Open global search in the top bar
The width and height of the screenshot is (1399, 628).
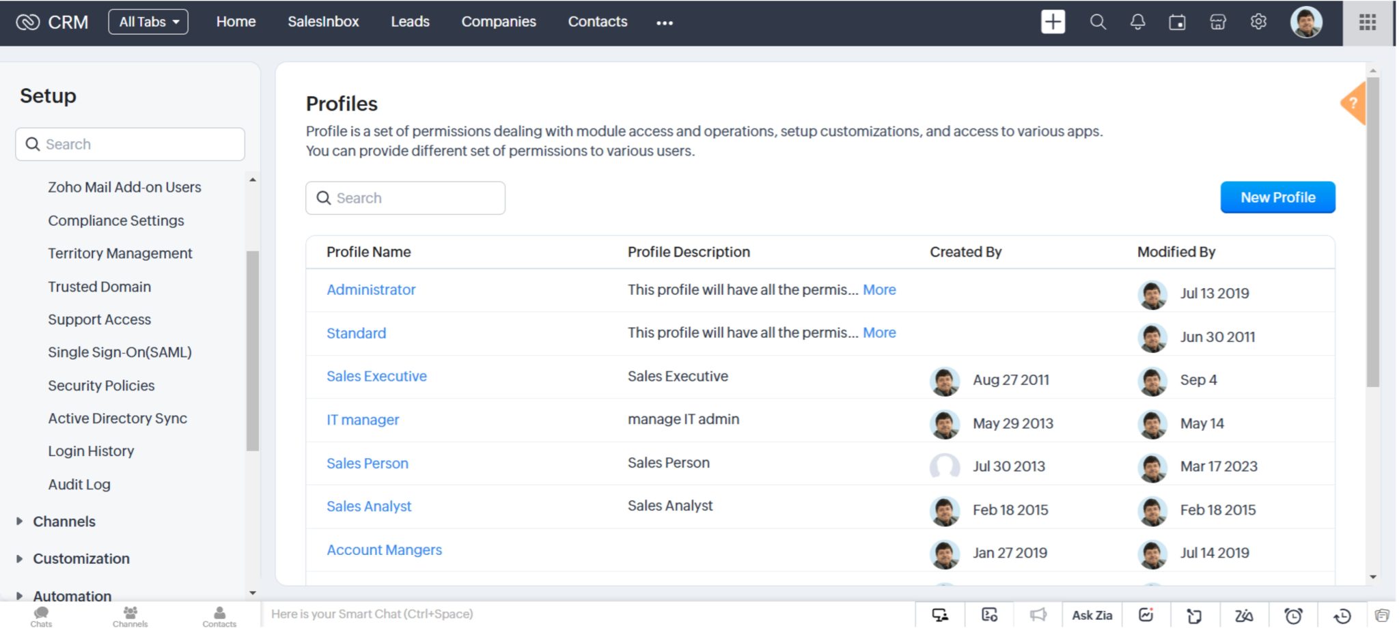point(1098,22)
